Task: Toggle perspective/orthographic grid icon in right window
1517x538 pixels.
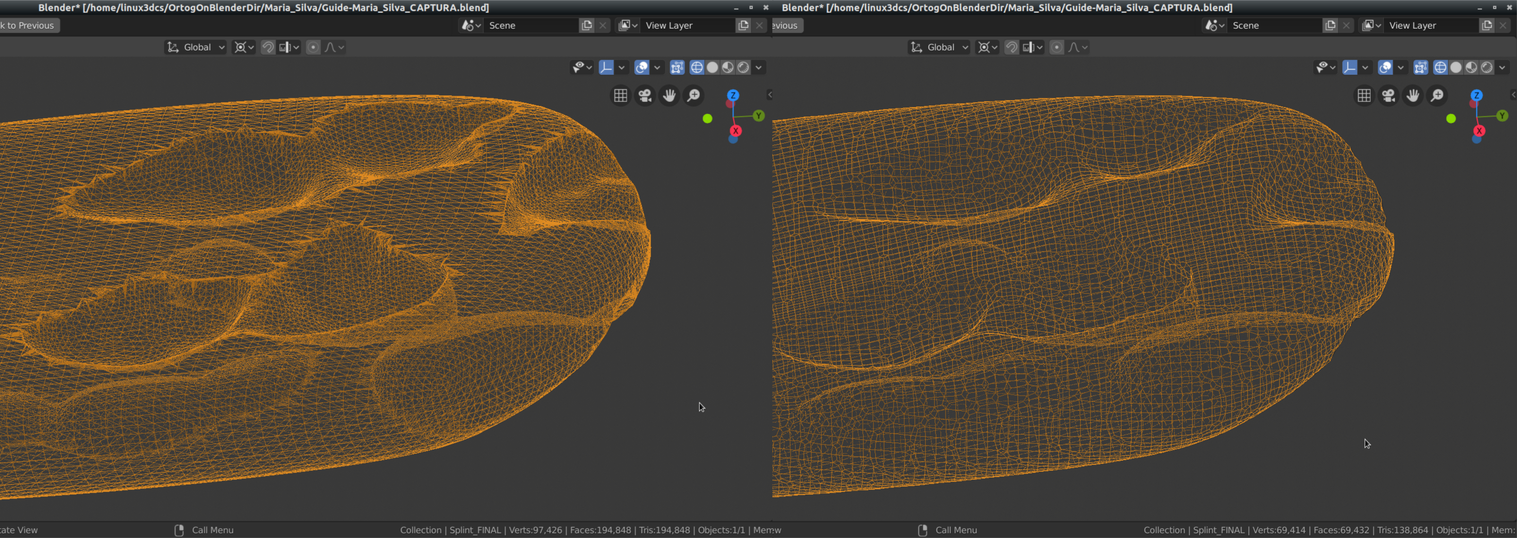Action: point(1364,95)
